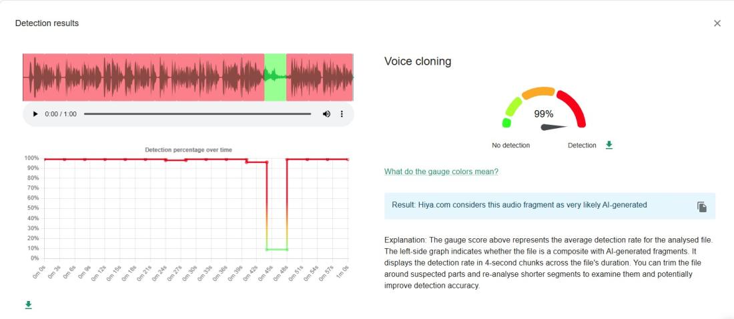Close the Detection results dialog
This screenshot has width=734, height=319.
click(x=717, y=23)
